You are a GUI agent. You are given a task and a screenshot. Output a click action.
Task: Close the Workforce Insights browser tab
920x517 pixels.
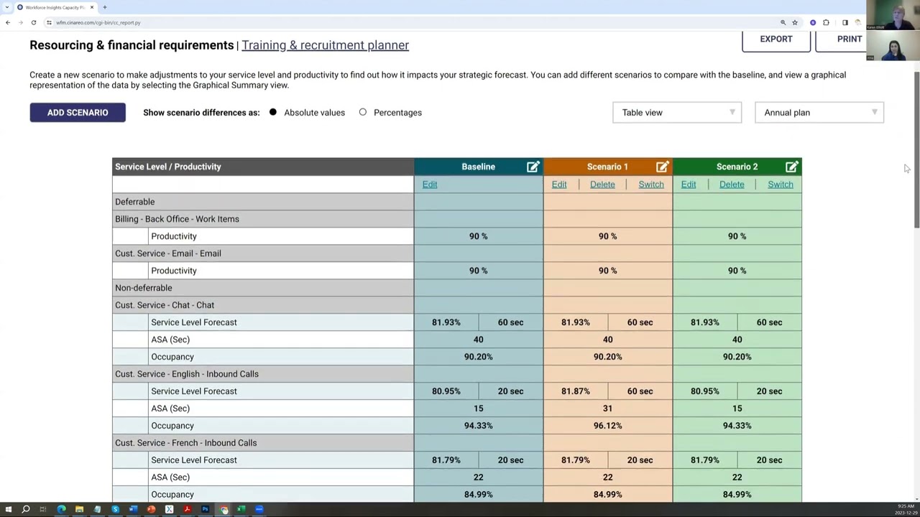92,7
